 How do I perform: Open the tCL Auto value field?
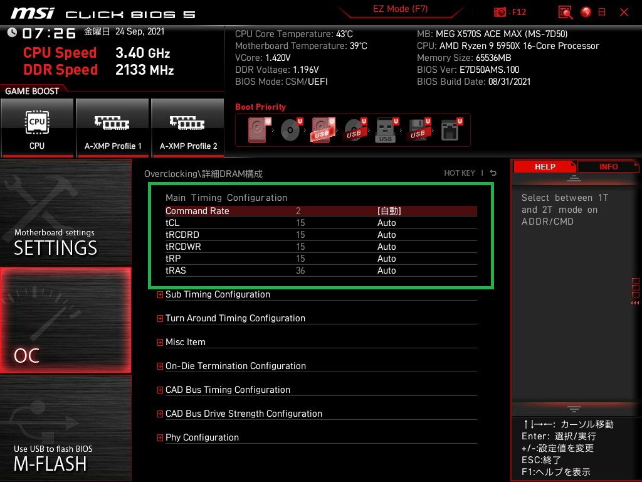[386, 223]
